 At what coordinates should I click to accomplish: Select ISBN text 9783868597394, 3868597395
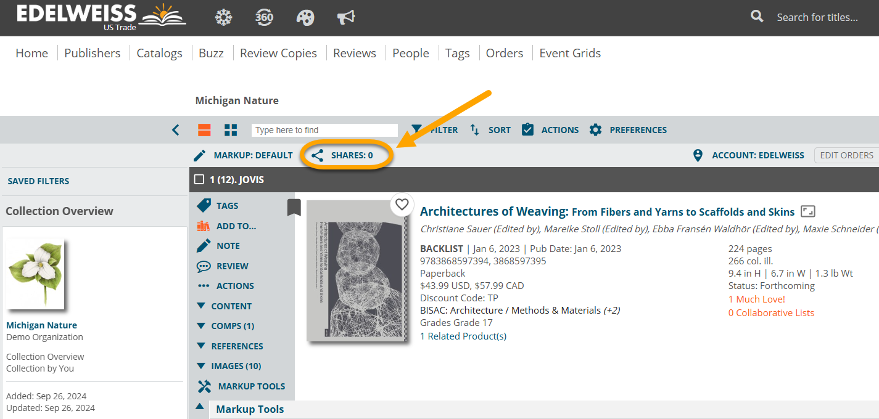[483, 261]
